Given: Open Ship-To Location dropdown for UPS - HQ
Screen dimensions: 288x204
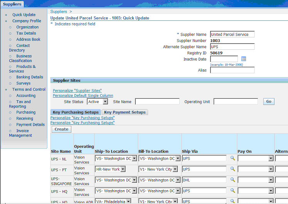Looking at the screenshot, I should tap(135, 191).
